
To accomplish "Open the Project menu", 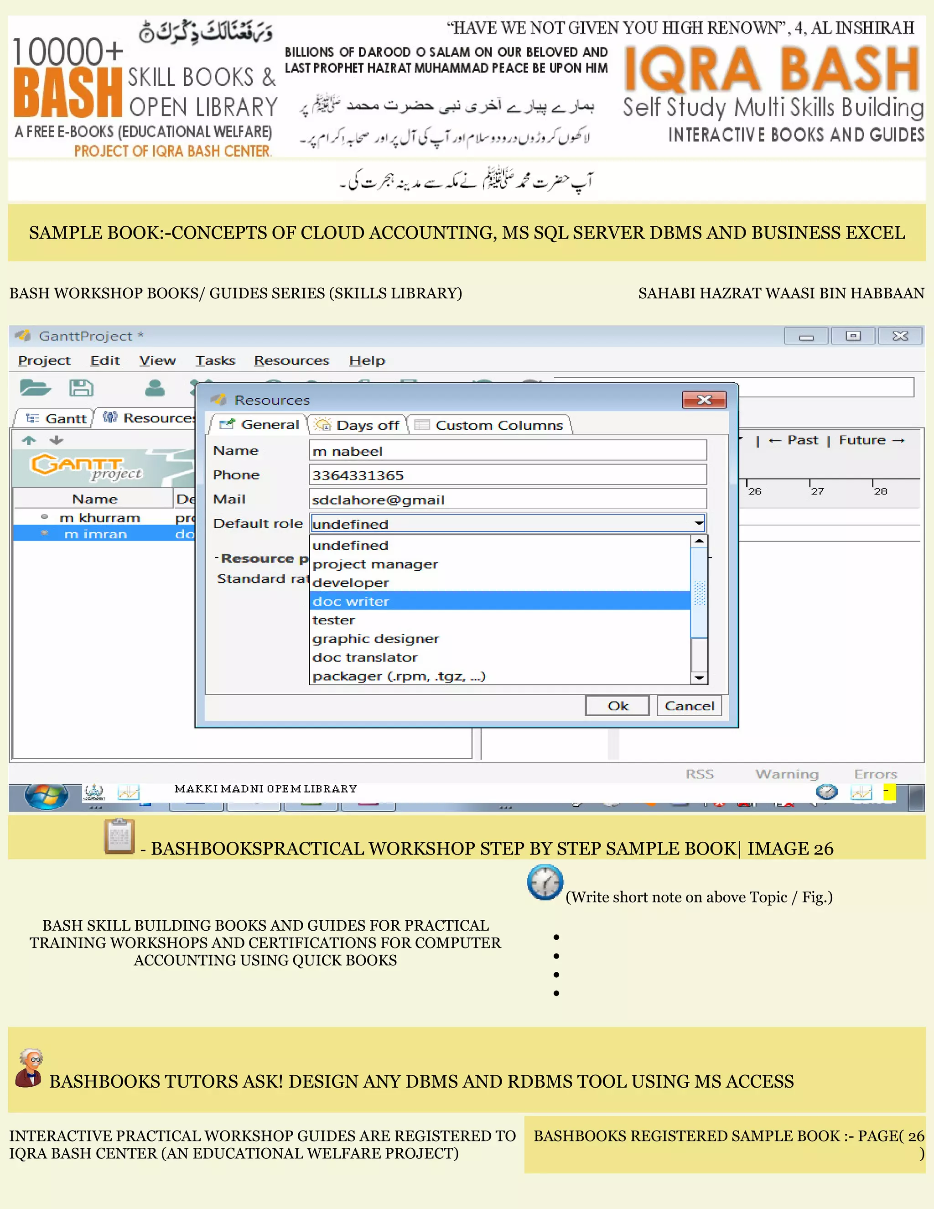I will [44, 360].
